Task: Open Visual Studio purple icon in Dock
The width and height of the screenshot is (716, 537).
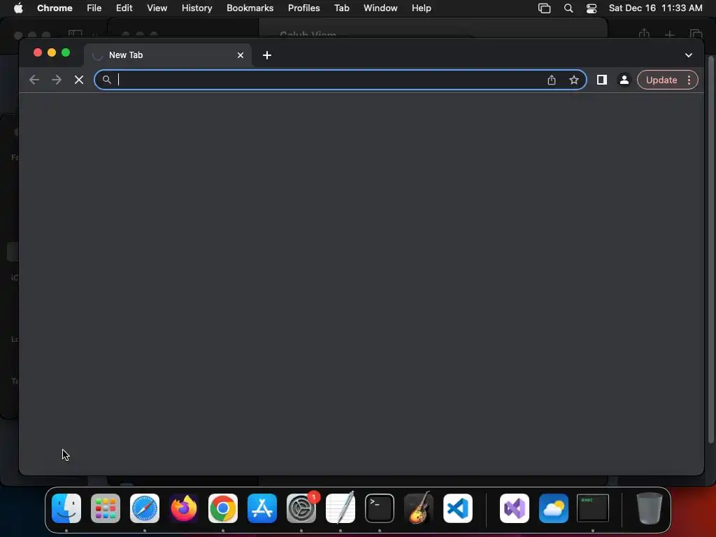Action: coord(515,508)
